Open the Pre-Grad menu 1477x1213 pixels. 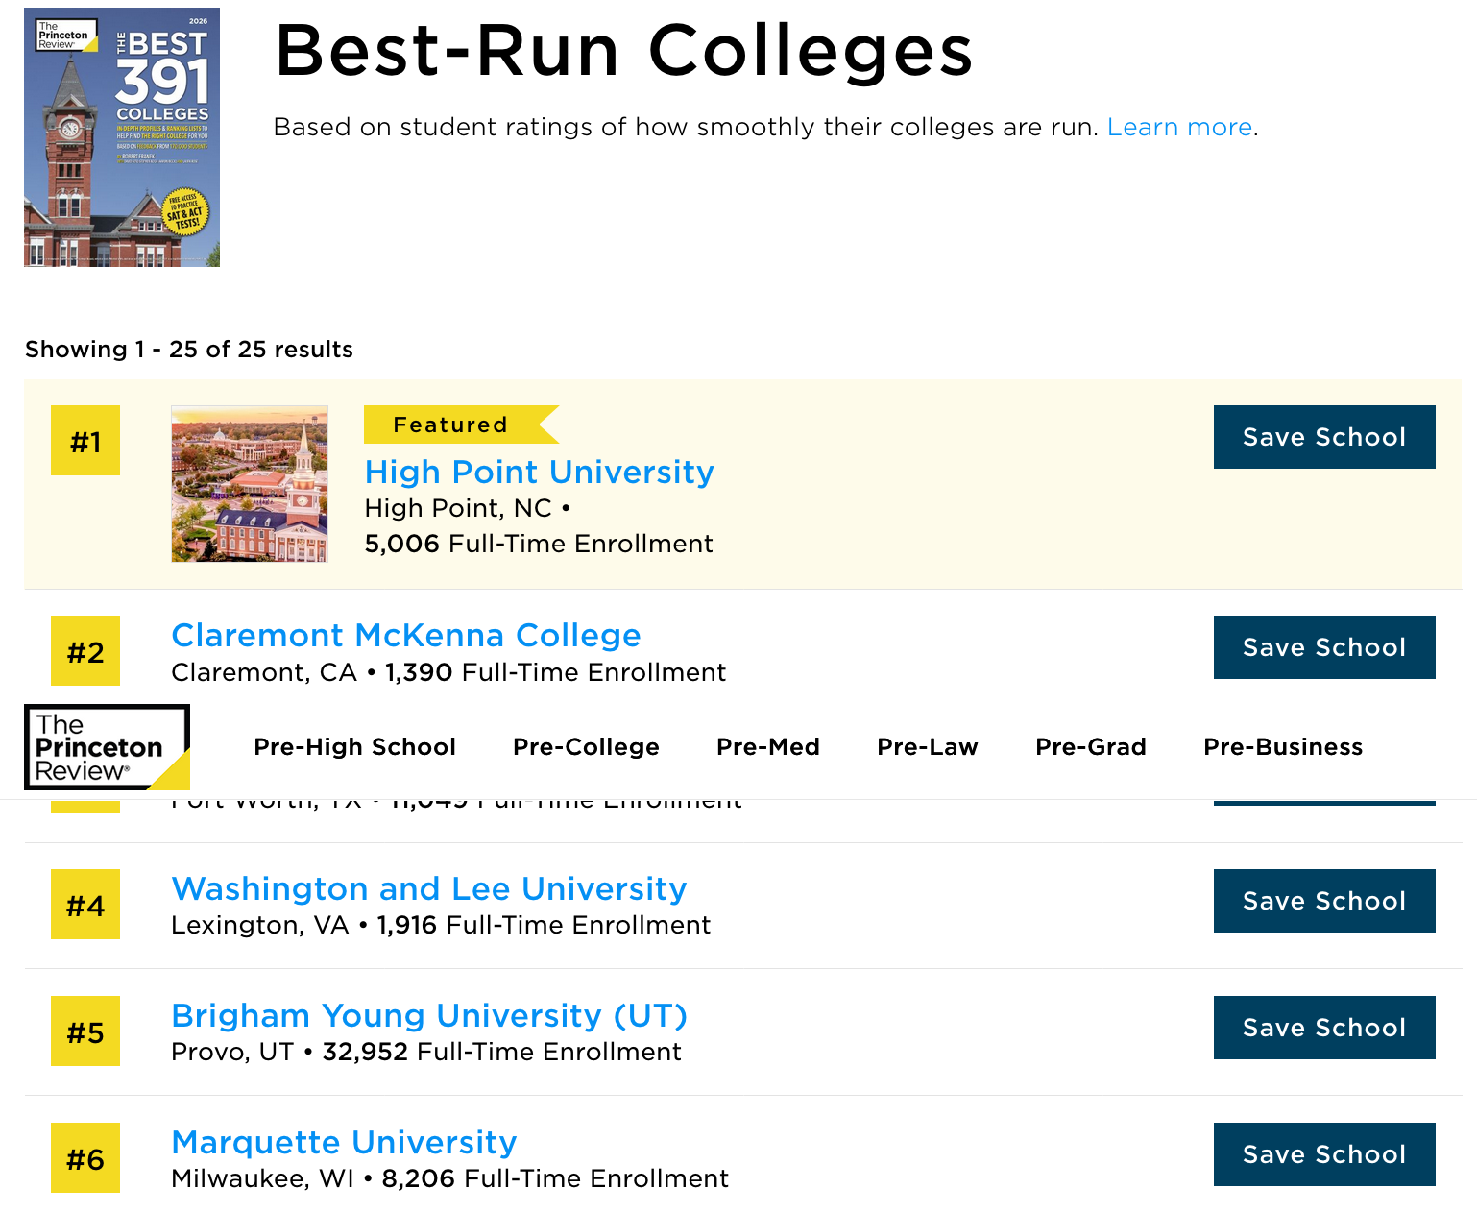(1090, 747)
